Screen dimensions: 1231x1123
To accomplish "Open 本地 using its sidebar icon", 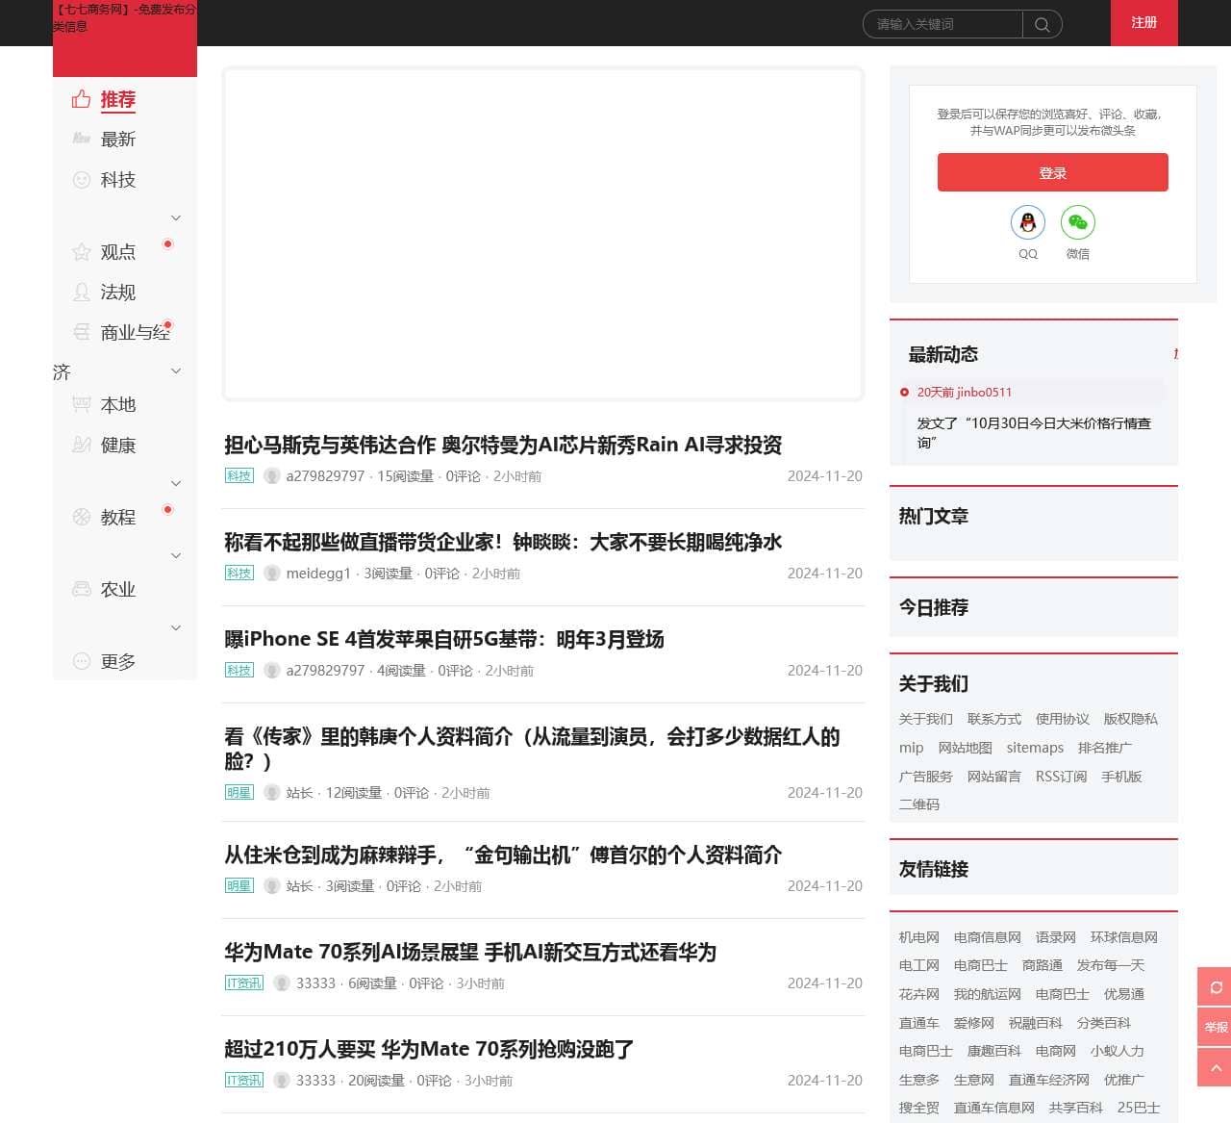I will [x=81, y=404].
